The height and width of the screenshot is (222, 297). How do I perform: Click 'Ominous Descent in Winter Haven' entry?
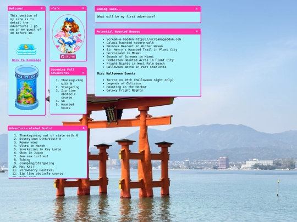[x=135, y=46]
